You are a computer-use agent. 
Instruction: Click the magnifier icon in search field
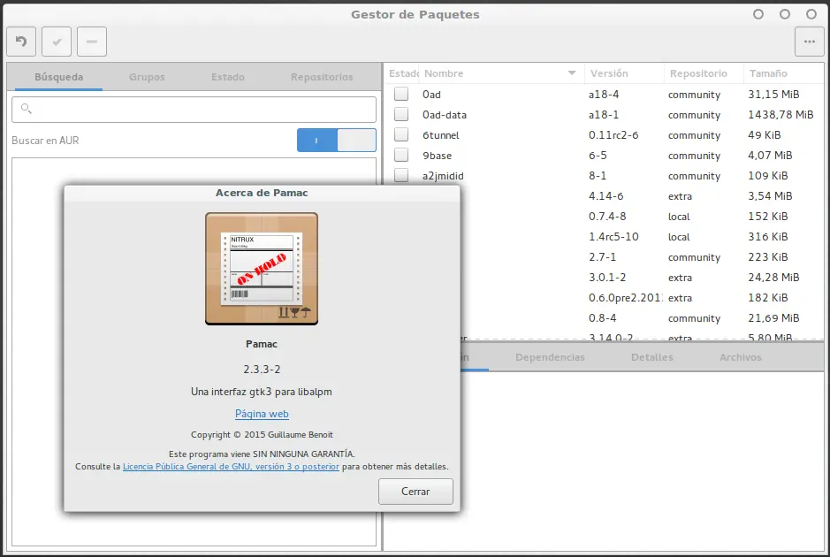pos(26,109)
